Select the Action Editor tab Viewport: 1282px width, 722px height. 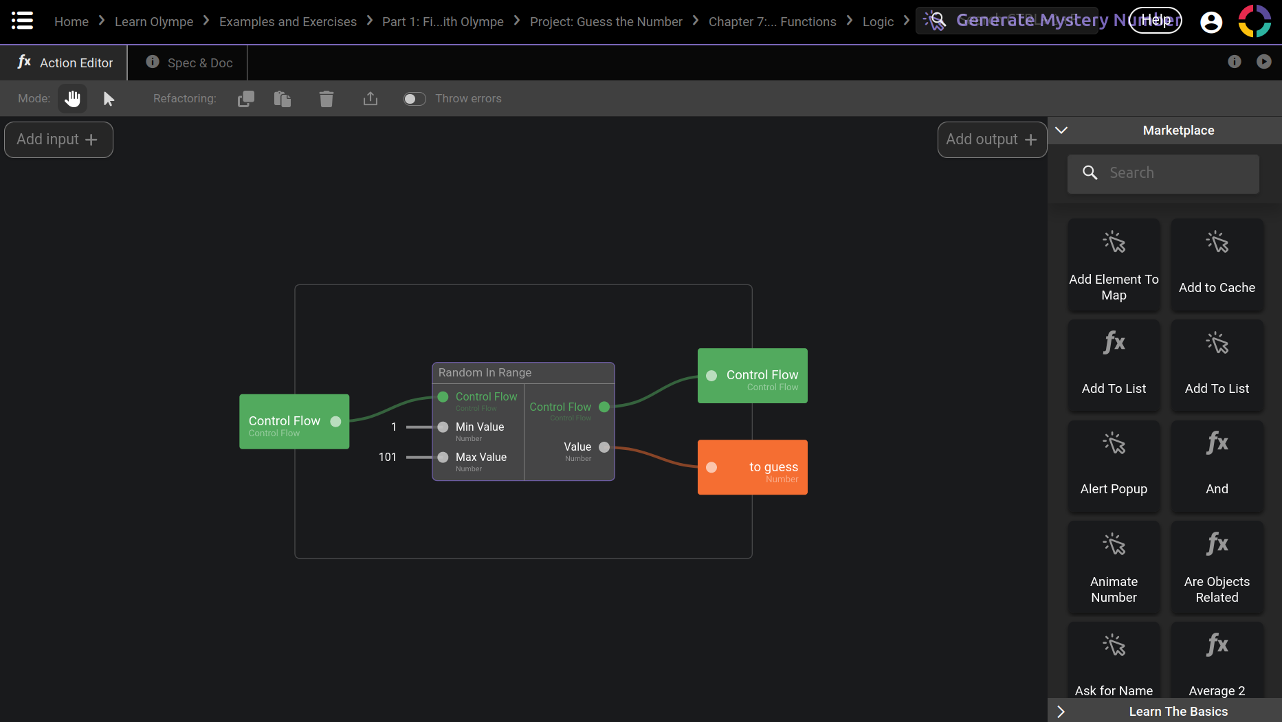pyautogui.click(x=65, y=63)
